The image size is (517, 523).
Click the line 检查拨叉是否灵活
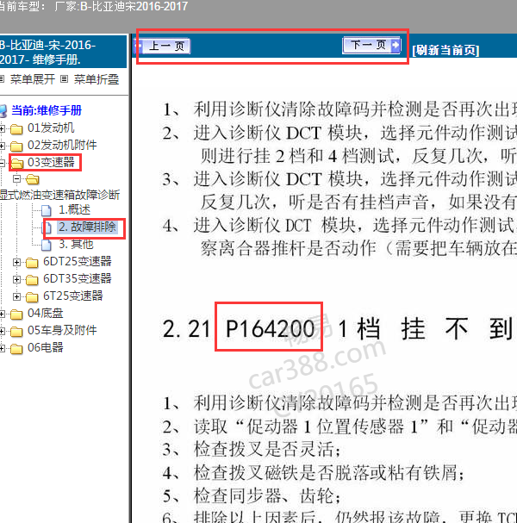tap(267, 450)
